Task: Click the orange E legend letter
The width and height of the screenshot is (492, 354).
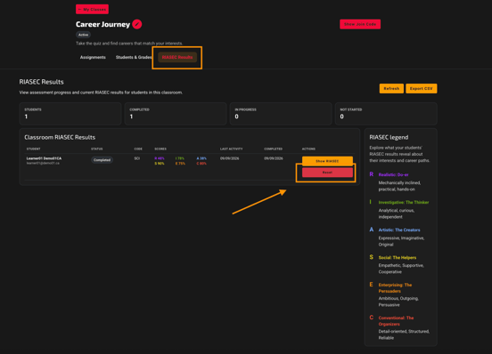Action: tap(371, 285)
